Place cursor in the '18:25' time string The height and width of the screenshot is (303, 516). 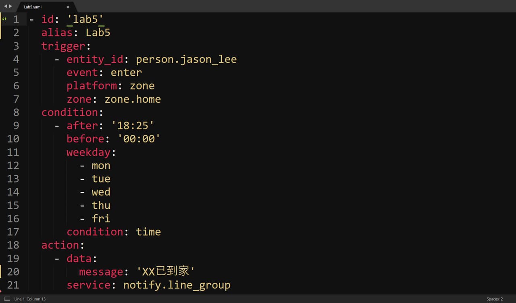[133, 125]
